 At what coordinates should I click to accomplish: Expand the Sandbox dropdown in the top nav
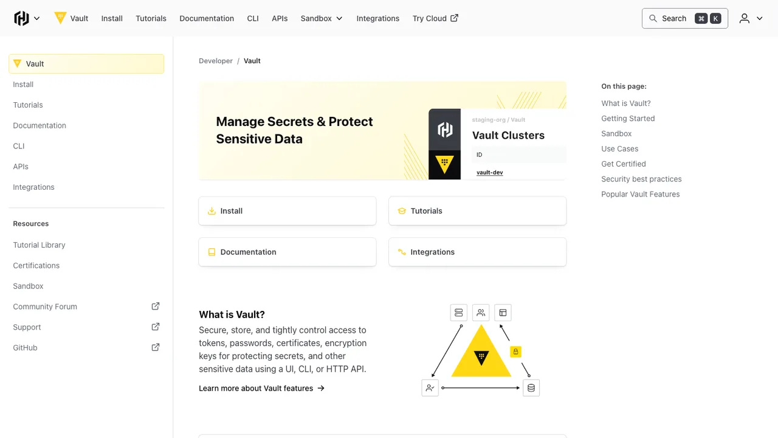tap(322, 18)
